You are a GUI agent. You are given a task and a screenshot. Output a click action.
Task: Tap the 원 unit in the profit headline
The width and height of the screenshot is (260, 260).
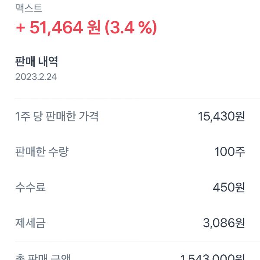click(94, 28)
